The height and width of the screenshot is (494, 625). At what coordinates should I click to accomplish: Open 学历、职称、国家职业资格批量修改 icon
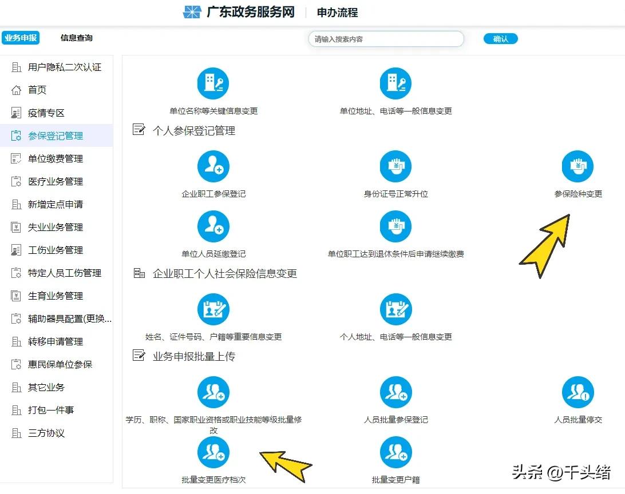pyautogui.click(x=213, y=392)
